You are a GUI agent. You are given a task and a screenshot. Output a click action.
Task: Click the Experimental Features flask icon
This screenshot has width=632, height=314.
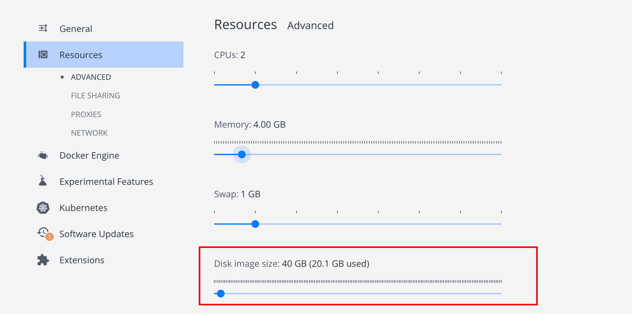tap(42, 180)
